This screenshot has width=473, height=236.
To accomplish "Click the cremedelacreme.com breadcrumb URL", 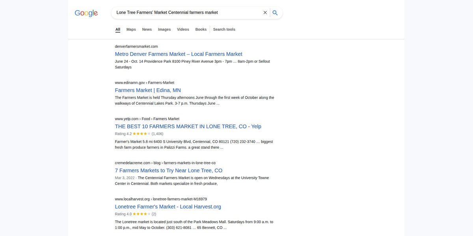I will pyautogui.click(x=165, y=163).
